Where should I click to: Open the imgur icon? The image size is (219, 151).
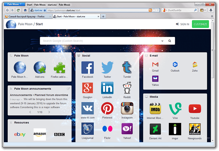pyautogui.click(x=175, y=129)
